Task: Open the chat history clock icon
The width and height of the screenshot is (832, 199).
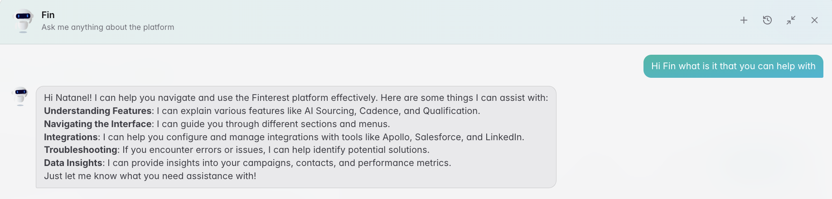Action: tap(767, 20)
